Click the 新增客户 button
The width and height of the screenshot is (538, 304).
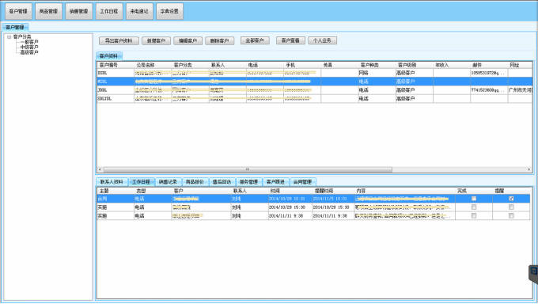[156, 41]
